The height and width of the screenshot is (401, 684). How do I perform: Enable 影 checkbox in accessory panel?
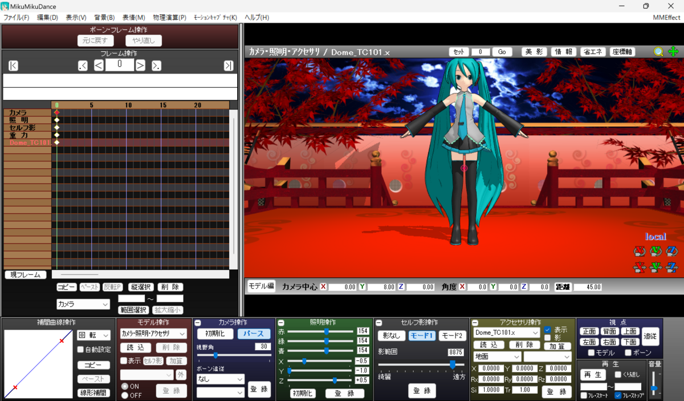click(x=548, y=338)
